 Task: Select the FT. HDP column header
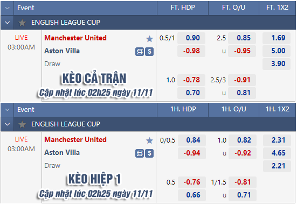pos(183,8)
